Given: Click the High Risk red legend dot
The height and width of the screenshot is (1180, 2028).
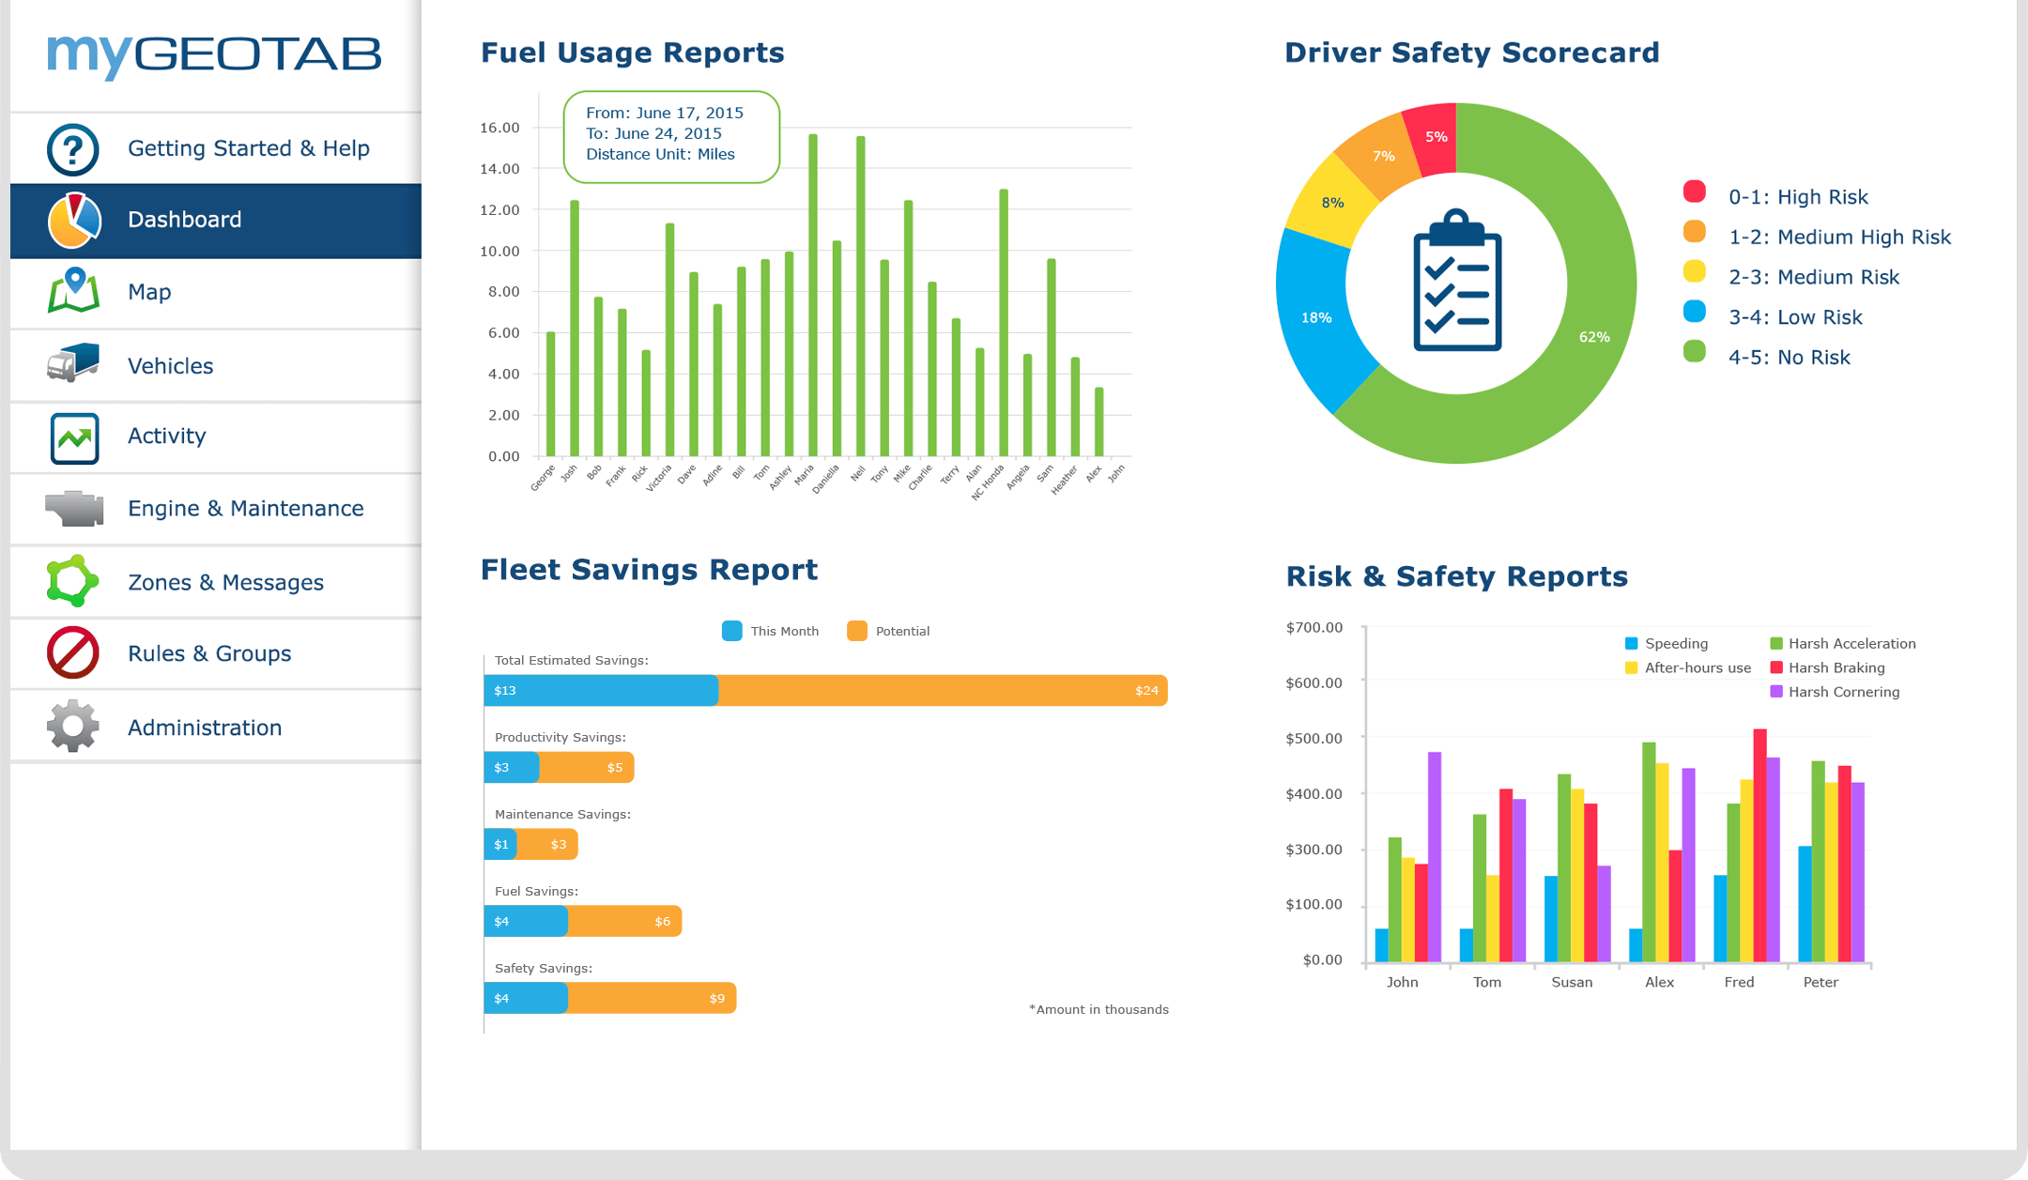Looking at the screenshot, I should pyautogui.click(x=1694, y=192).
